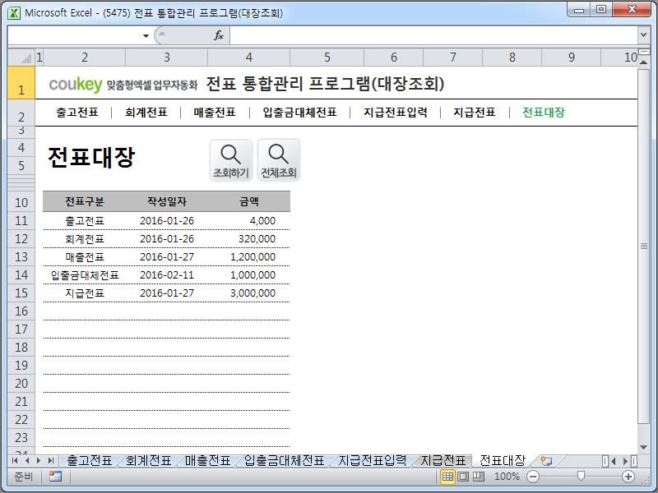Screen dimensions: 658x493
Task: Click the 전체조회 search button
Action: click(279, 160)
